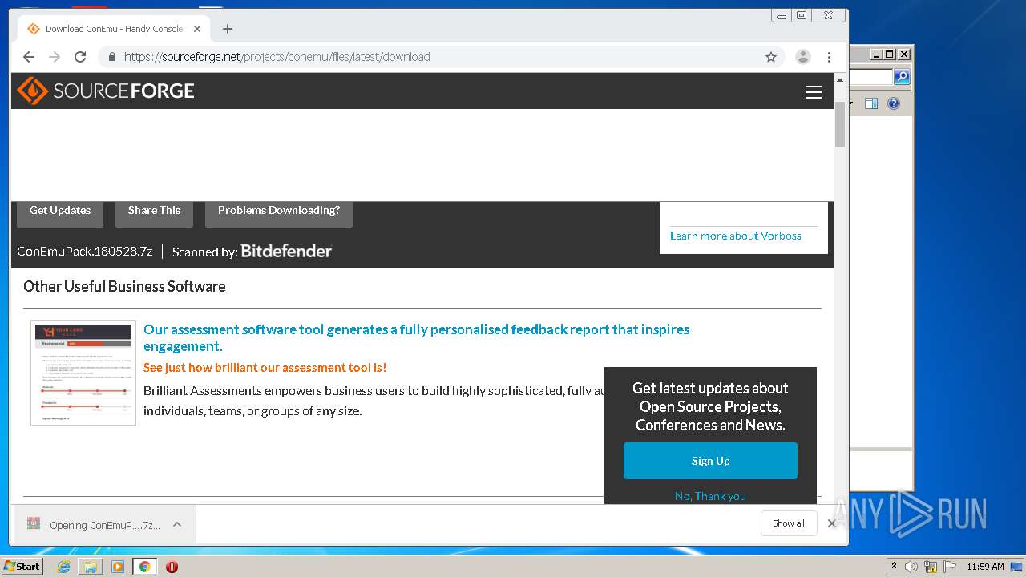Click See just how brilliant link

(x=265, y=367)
